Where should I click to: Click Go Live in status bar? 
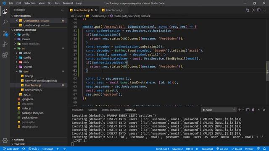click(x=222, y=149)
